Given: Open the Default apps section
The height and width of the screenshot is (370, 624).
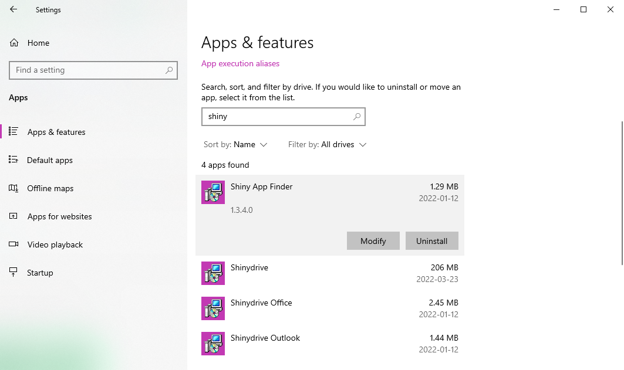Looking at the screenshot, I should pos(50,160).
